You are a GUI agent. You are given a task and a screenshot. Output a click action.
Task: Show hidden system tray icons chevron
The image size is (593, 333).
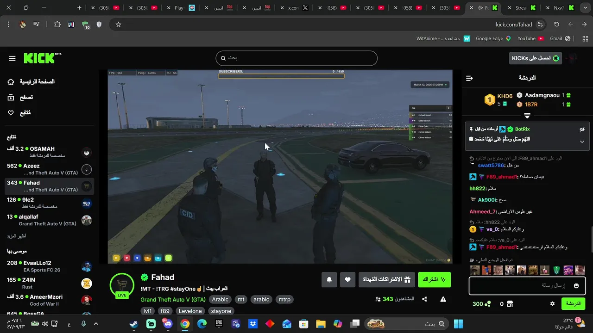click(96, 324)
